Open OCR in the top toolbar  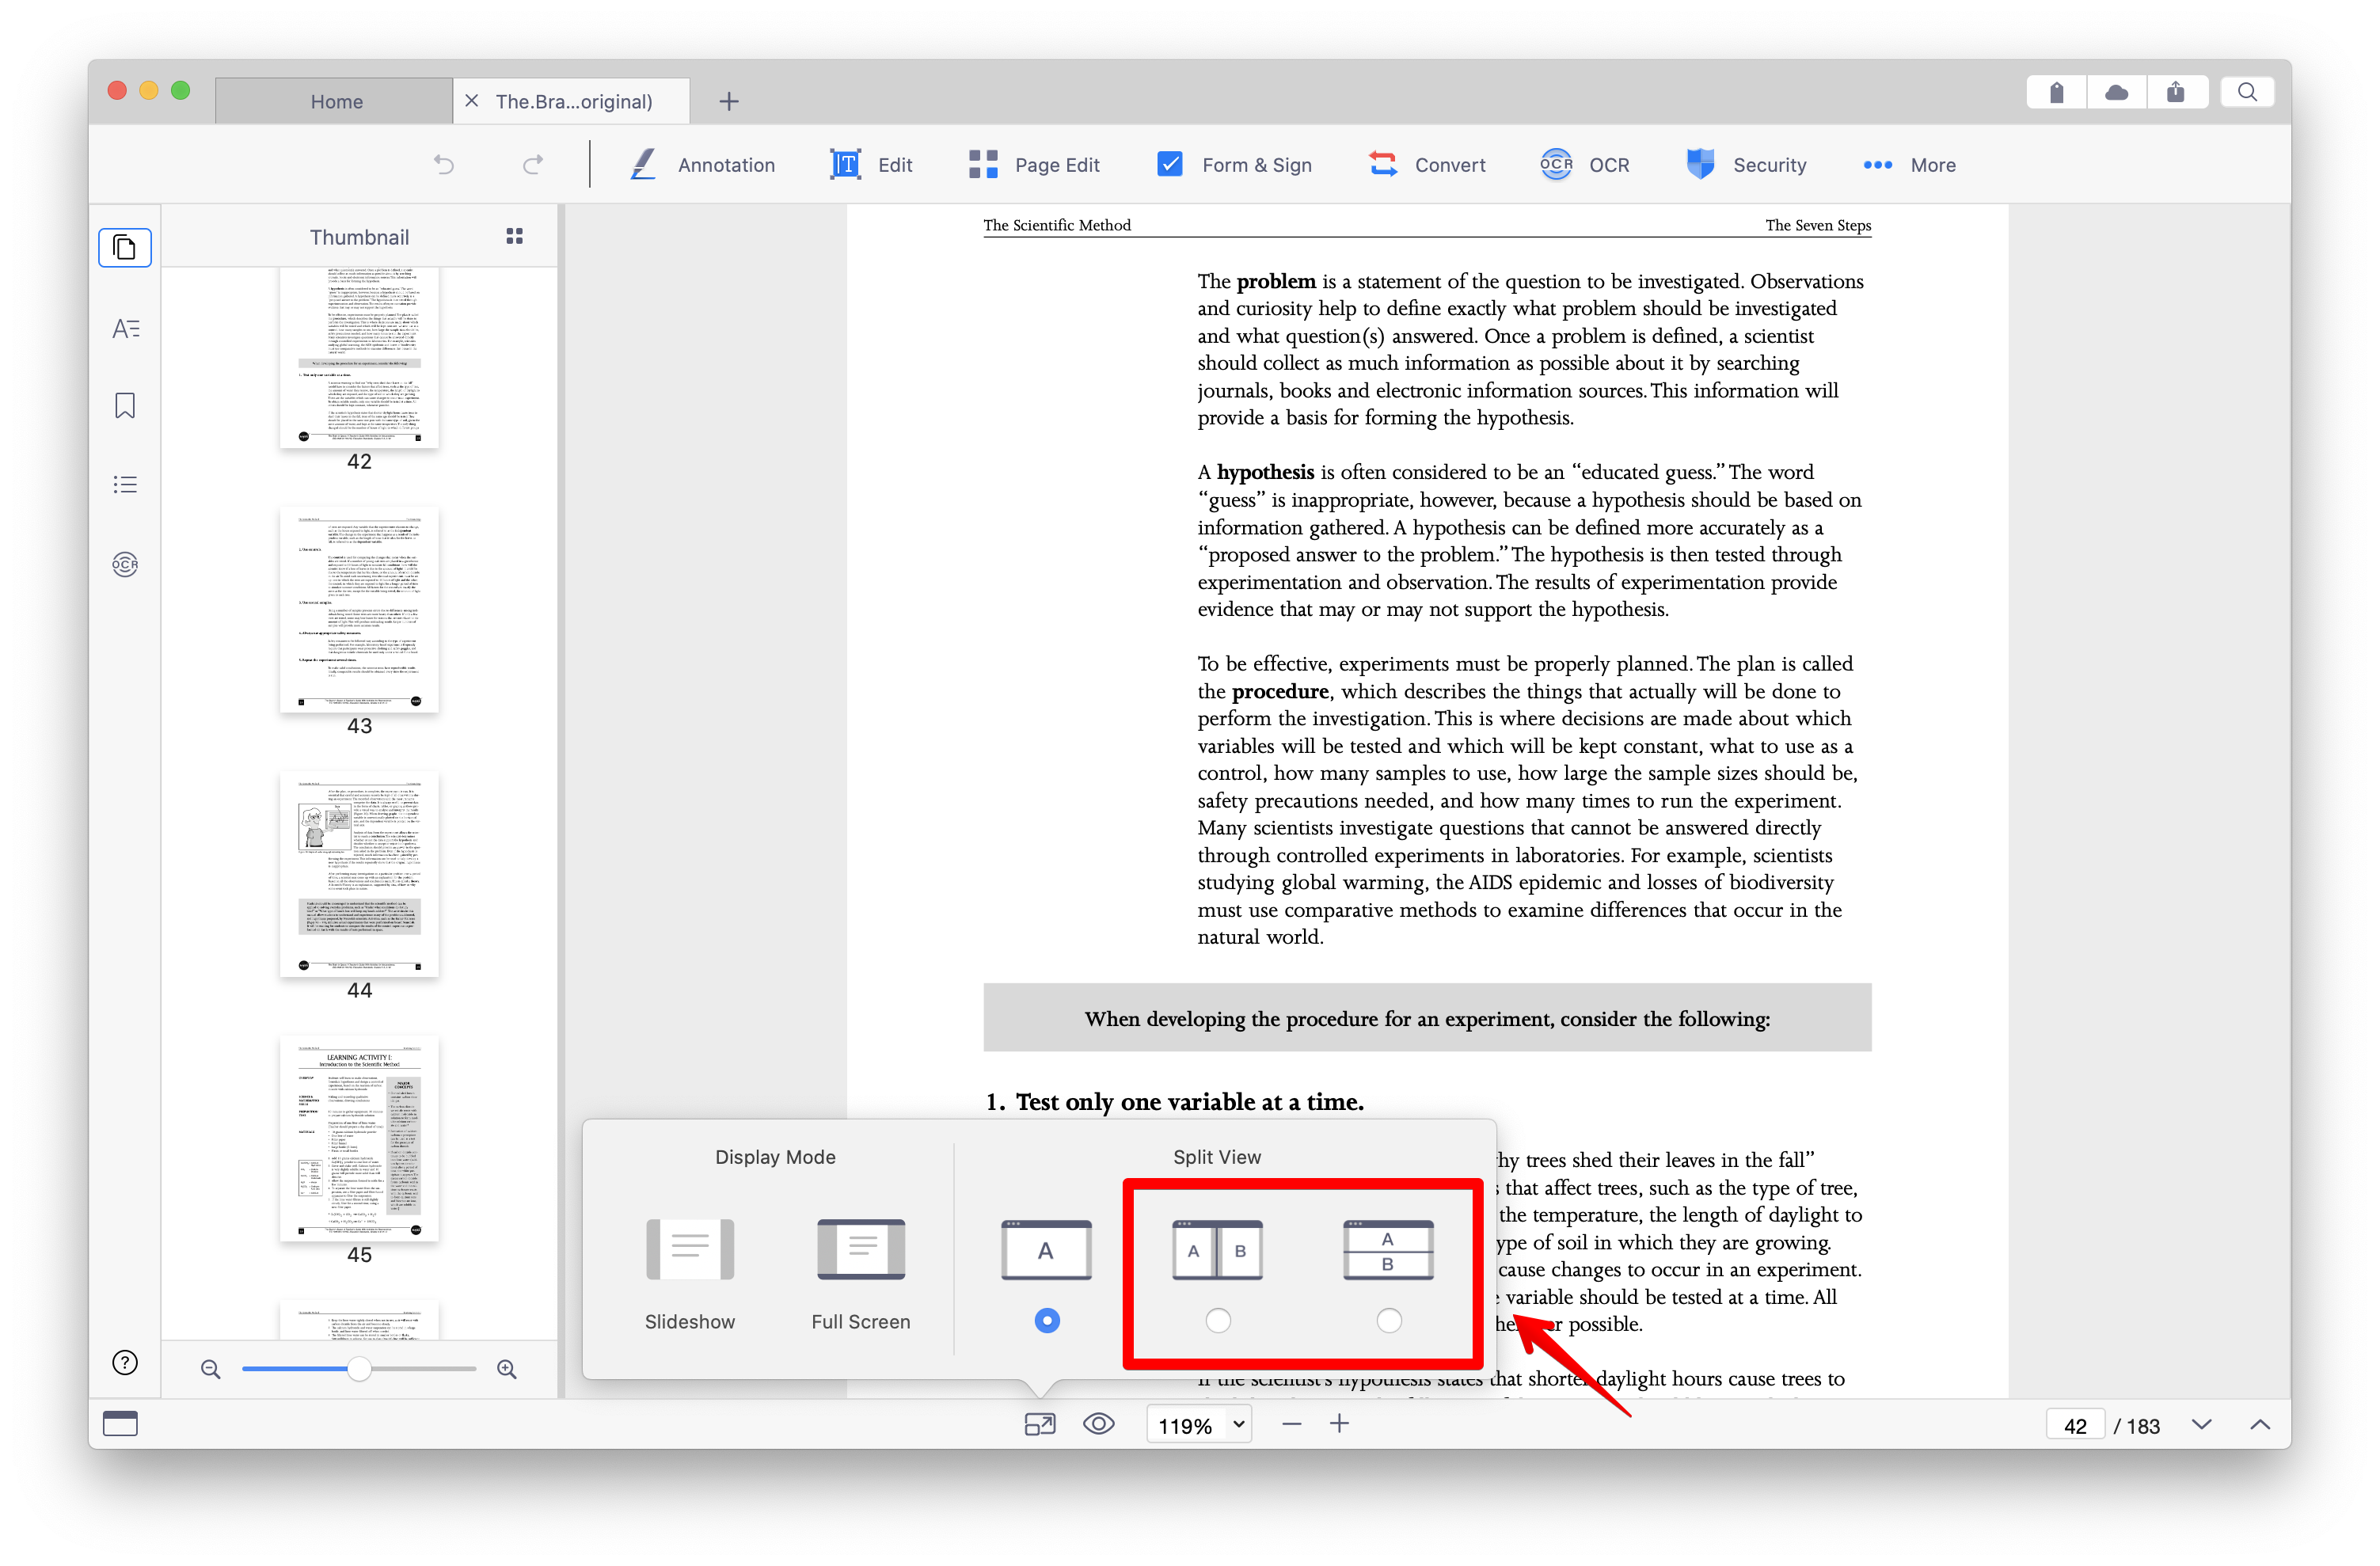coord(1585,165)
